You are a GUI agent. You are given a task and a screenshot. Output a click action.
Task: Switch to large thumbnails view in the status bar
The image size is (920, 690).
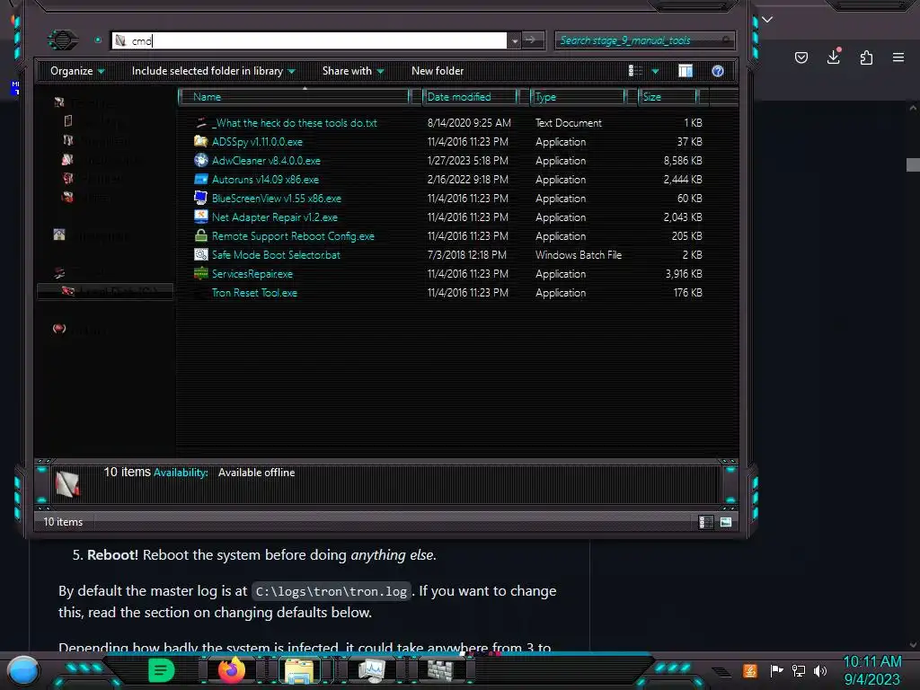[726, 522]
